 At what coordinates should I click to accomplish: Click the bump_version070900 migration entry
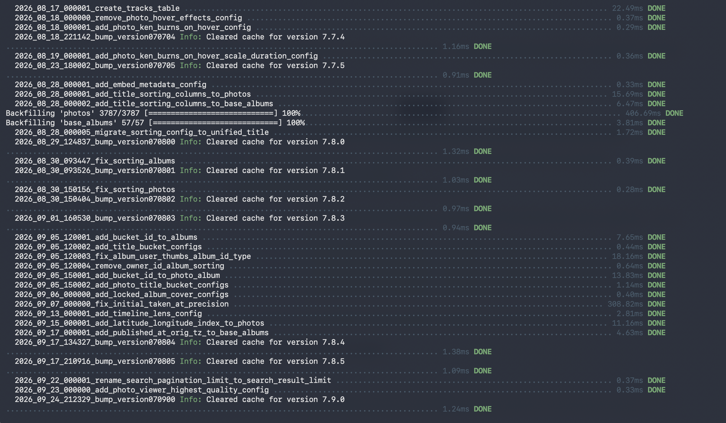coord(95,399)
